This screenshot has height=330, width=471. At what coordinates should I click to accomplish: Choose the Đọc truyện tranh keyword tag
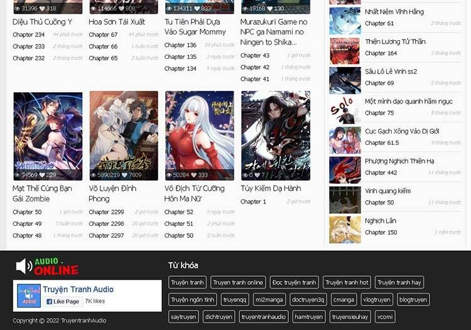click(x=295, y=282)
